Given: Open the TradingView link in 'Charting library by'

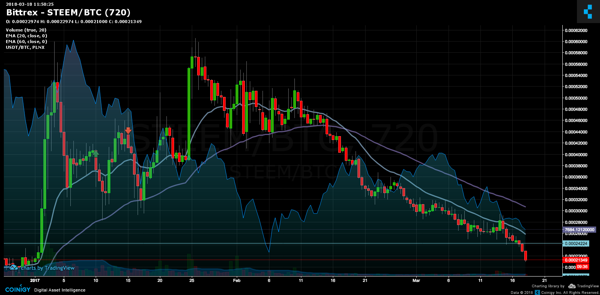Looking at the screenshot, I should coord(587,286).
